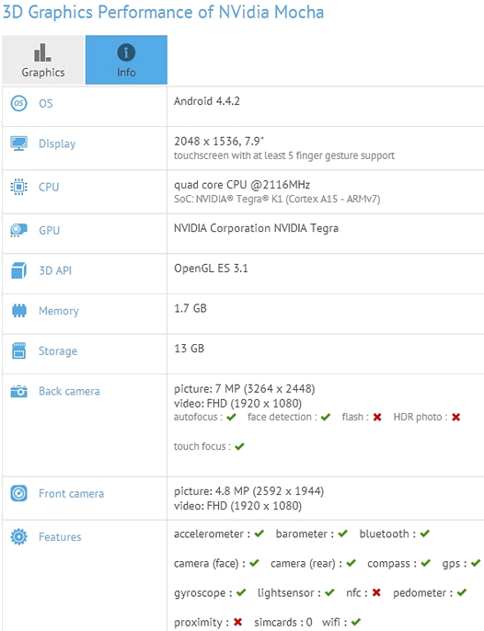Click the gyroscope check mark
Image resolution: width=484 pixels, height=631 pixels.
coord(241,592)
